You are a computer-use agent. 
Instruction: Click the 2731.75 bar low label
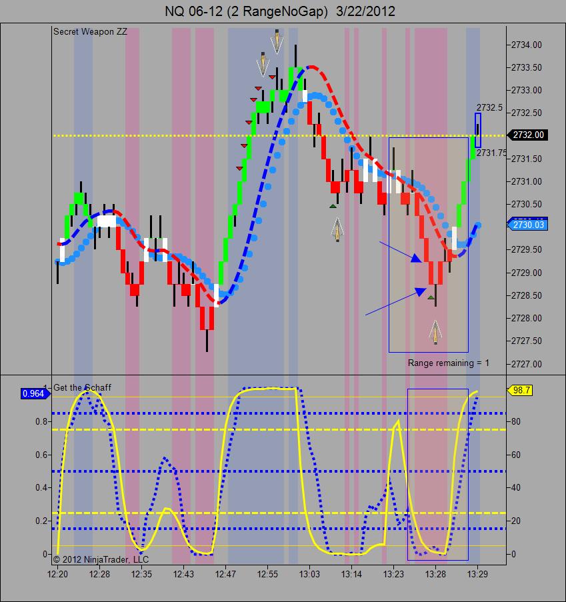491,153
